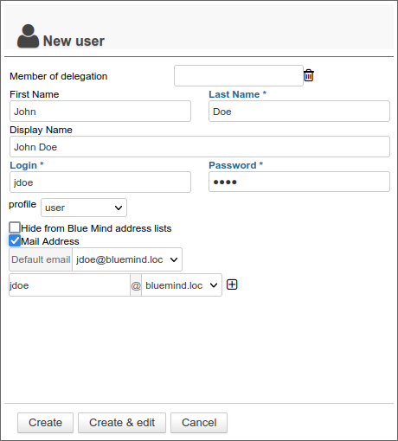The height and width of the screenshot is (441, 398).
Task: Click the Last Name field containing Doe
Action: 299,112
